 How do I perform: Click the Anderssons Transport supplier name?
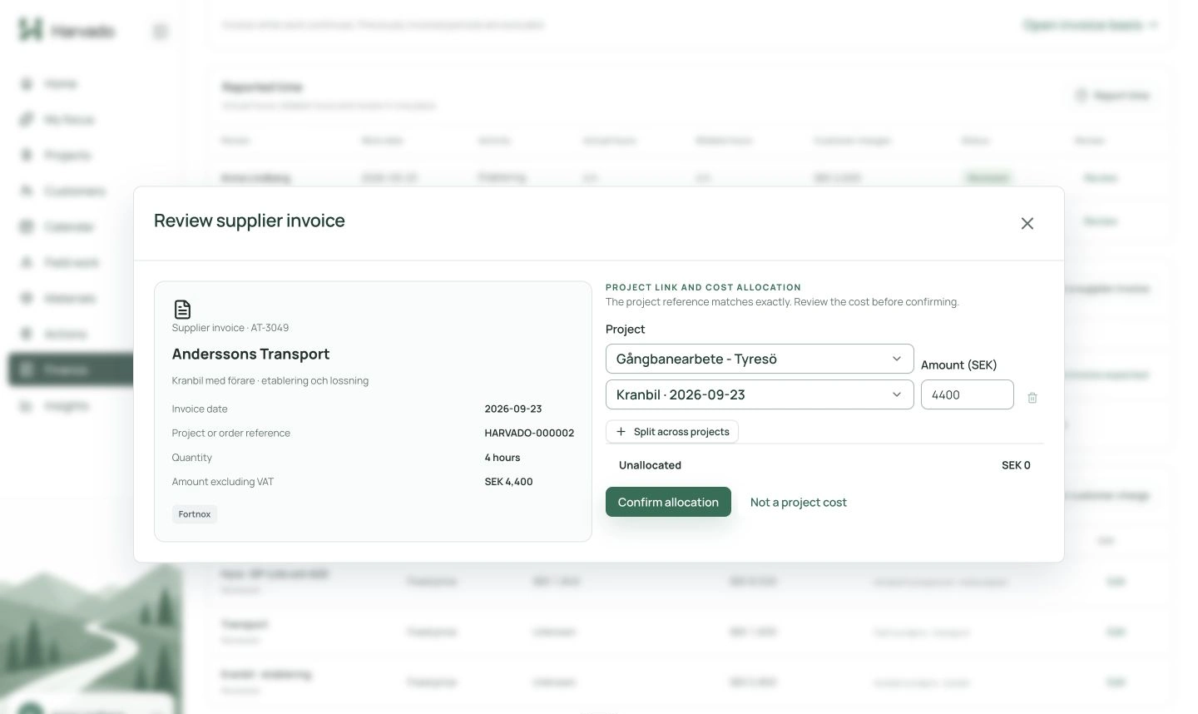pos(250,354)
